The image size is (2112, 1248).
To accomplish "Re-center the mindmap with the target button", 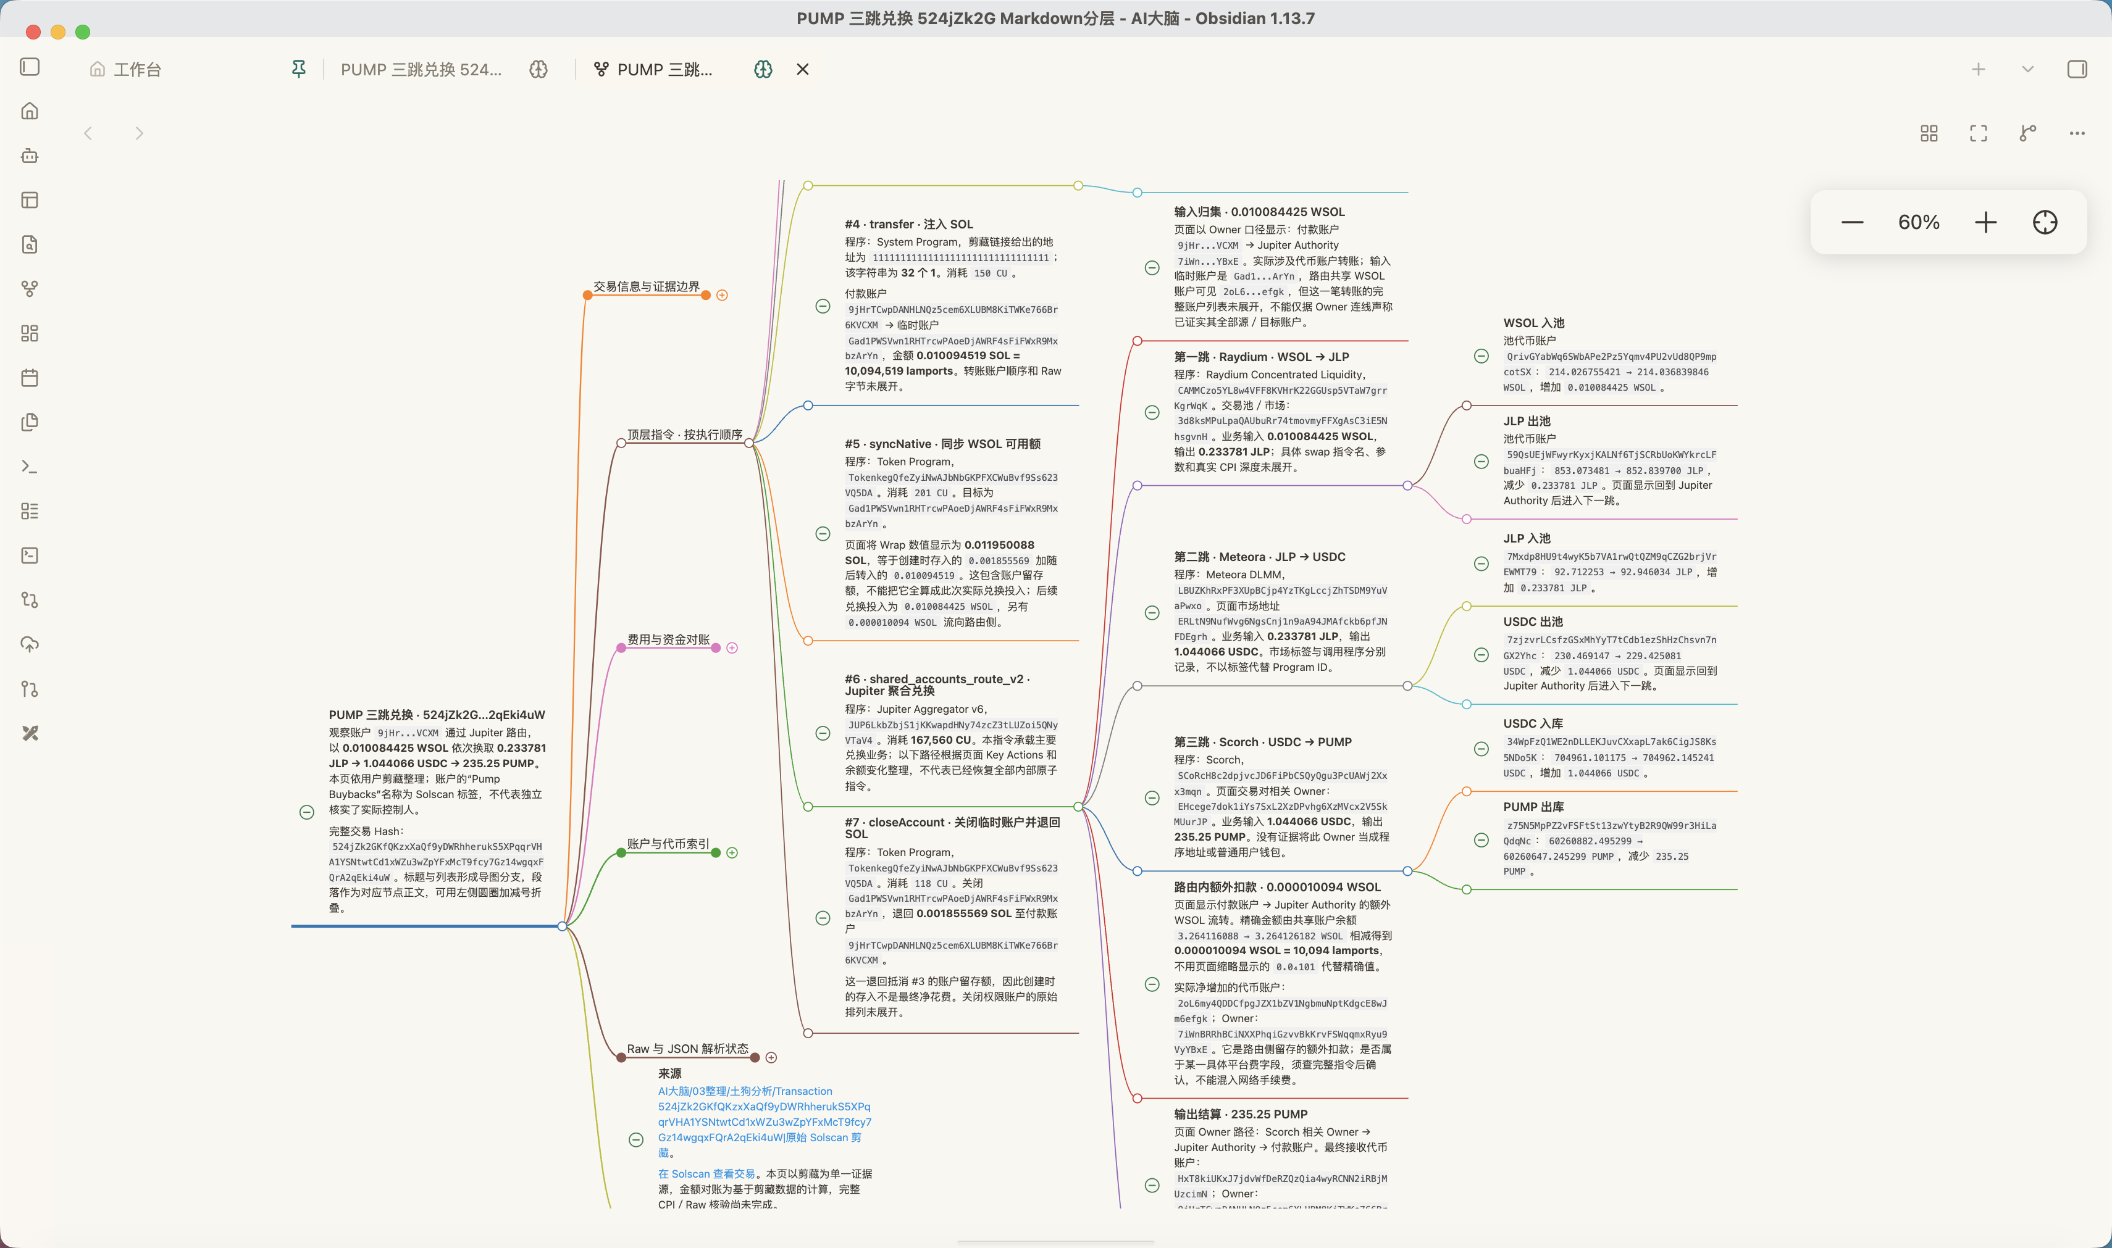I will pos(2045,222).
